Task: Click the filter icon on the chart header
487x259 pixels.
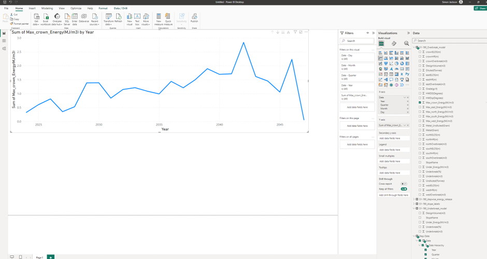Action: 295,32
